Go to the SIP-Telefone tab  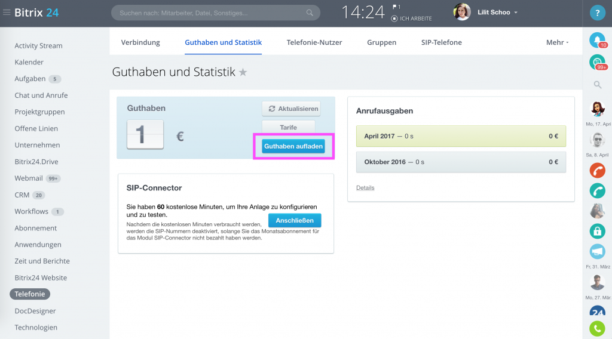(x=441, y=42)
